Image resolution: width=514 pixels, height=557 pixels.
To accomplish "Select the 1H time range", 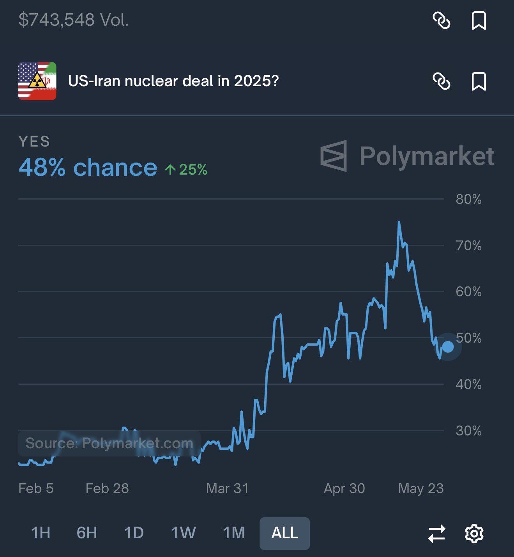I will 41,533.
